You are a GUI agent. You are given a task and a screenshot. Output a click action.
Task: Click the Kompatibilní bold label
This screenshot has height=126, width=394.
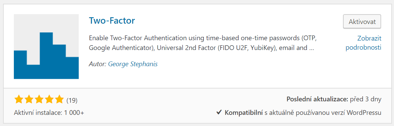[244, 113]
